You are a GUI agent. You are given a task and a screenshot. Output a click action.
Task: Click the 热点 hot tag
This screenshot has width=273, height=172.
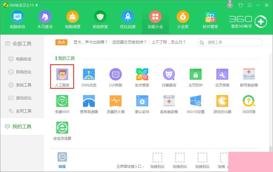[61, 42]
